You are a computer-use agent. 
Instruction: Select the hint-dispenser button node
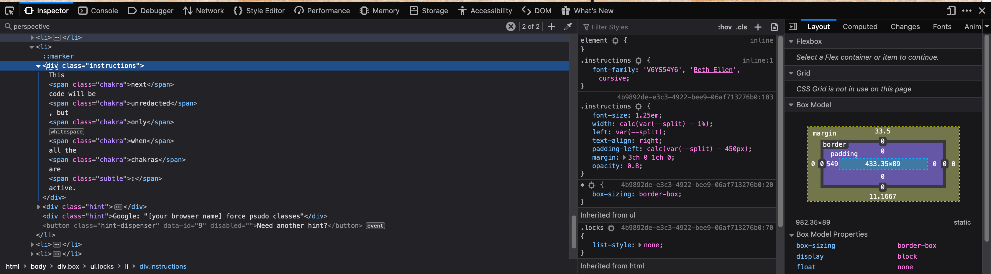tap(202, 226)
